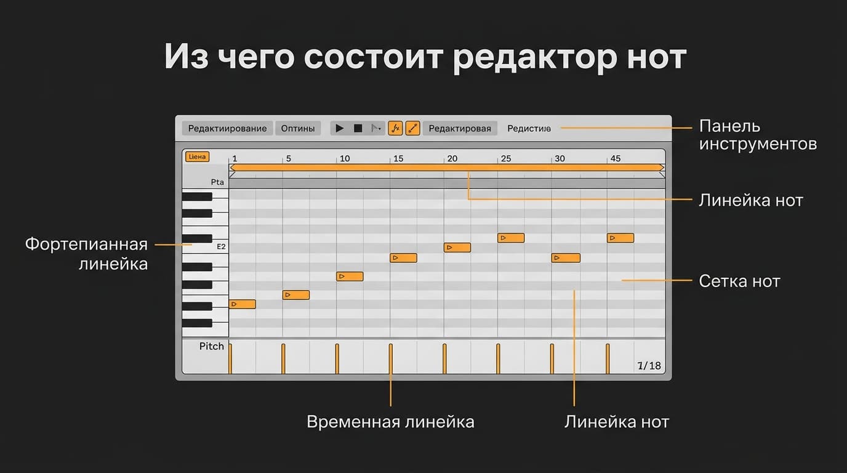Adjust the Pitch lane marker at bar 30

click(x=552, y=358)
